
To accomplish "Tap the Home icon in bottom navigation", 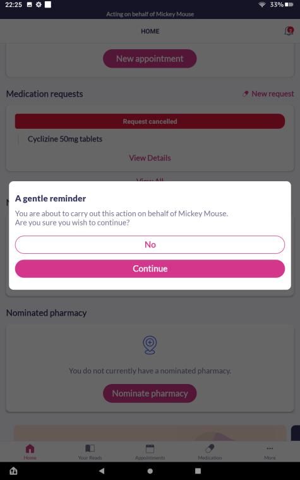I will tap(30, 449).
